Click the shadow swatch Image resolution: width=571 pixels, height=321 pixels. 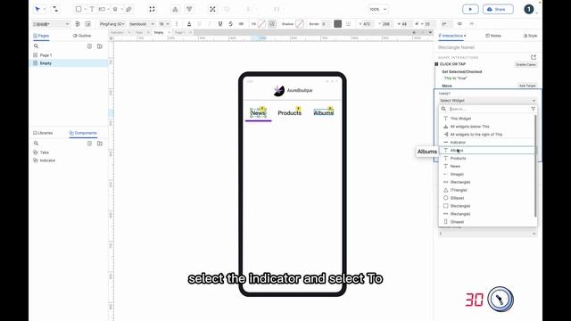point(300,24)
